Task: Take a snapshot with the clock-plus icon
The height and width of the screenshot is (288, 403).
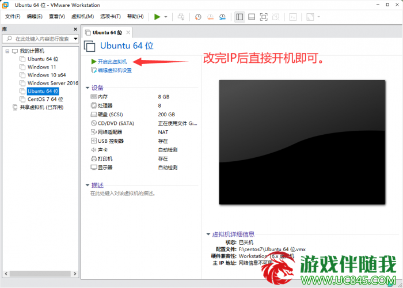Action: click(198, 17)
